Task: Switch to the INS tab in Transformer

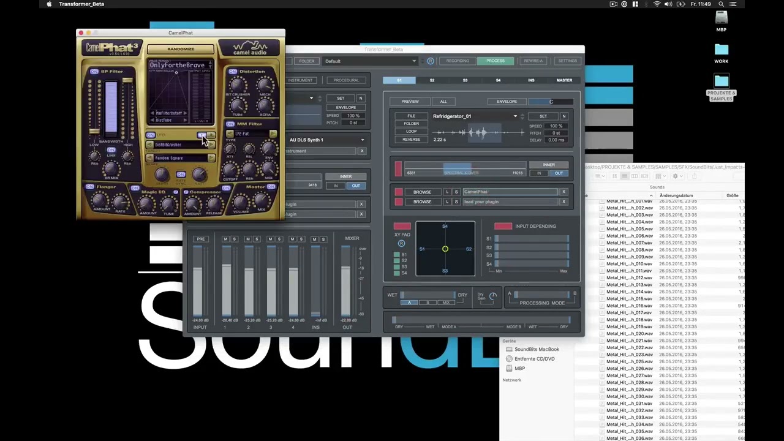Action: (x=531, y=80)
